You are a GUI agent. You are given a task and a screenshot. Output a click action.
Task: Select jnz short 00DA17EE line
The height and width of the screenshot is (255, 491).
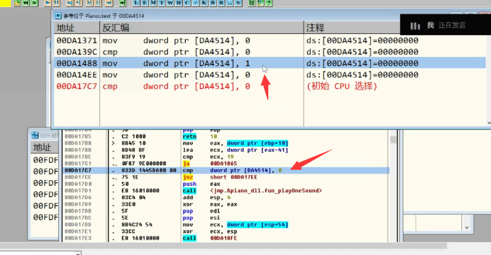(x=226, y=177)
